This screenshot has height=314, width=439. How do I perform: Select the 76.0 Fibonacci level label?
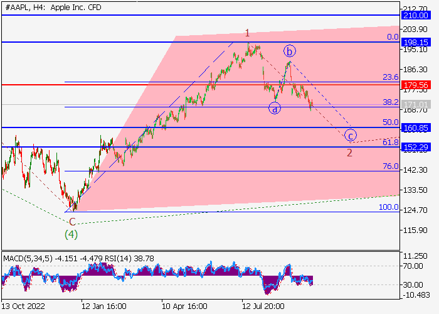391,166
